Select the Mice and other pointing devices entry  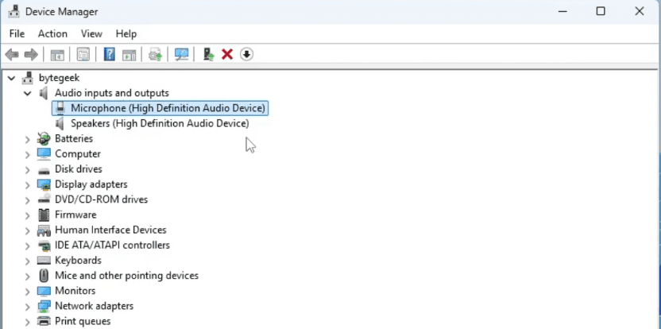click(x=126, y=276)
